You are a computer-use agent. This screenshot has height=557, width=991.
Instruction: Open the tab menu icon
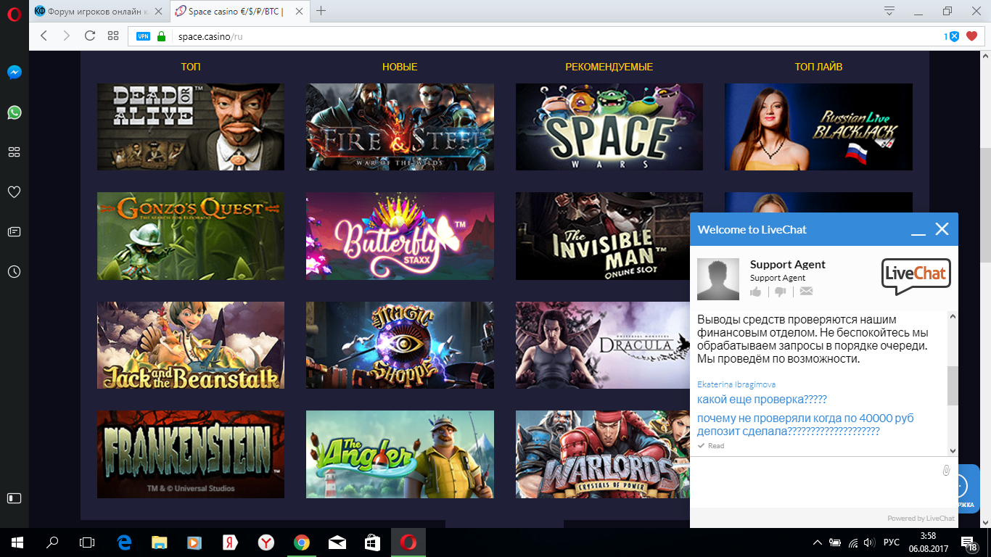click(x=889, y=10)
